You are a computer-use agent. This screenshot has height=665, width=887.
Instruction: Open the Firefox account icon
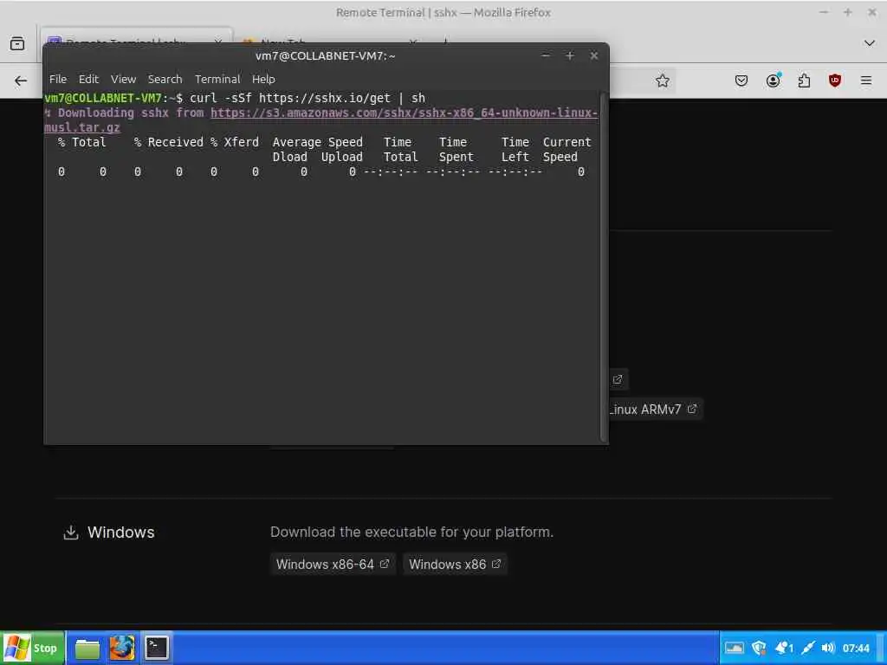[x=773, y=81]
